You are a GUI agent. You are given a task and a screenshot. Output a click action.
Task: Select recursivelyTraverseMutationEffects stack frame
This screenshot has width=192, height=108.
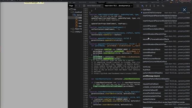click(x=166, y=40)
